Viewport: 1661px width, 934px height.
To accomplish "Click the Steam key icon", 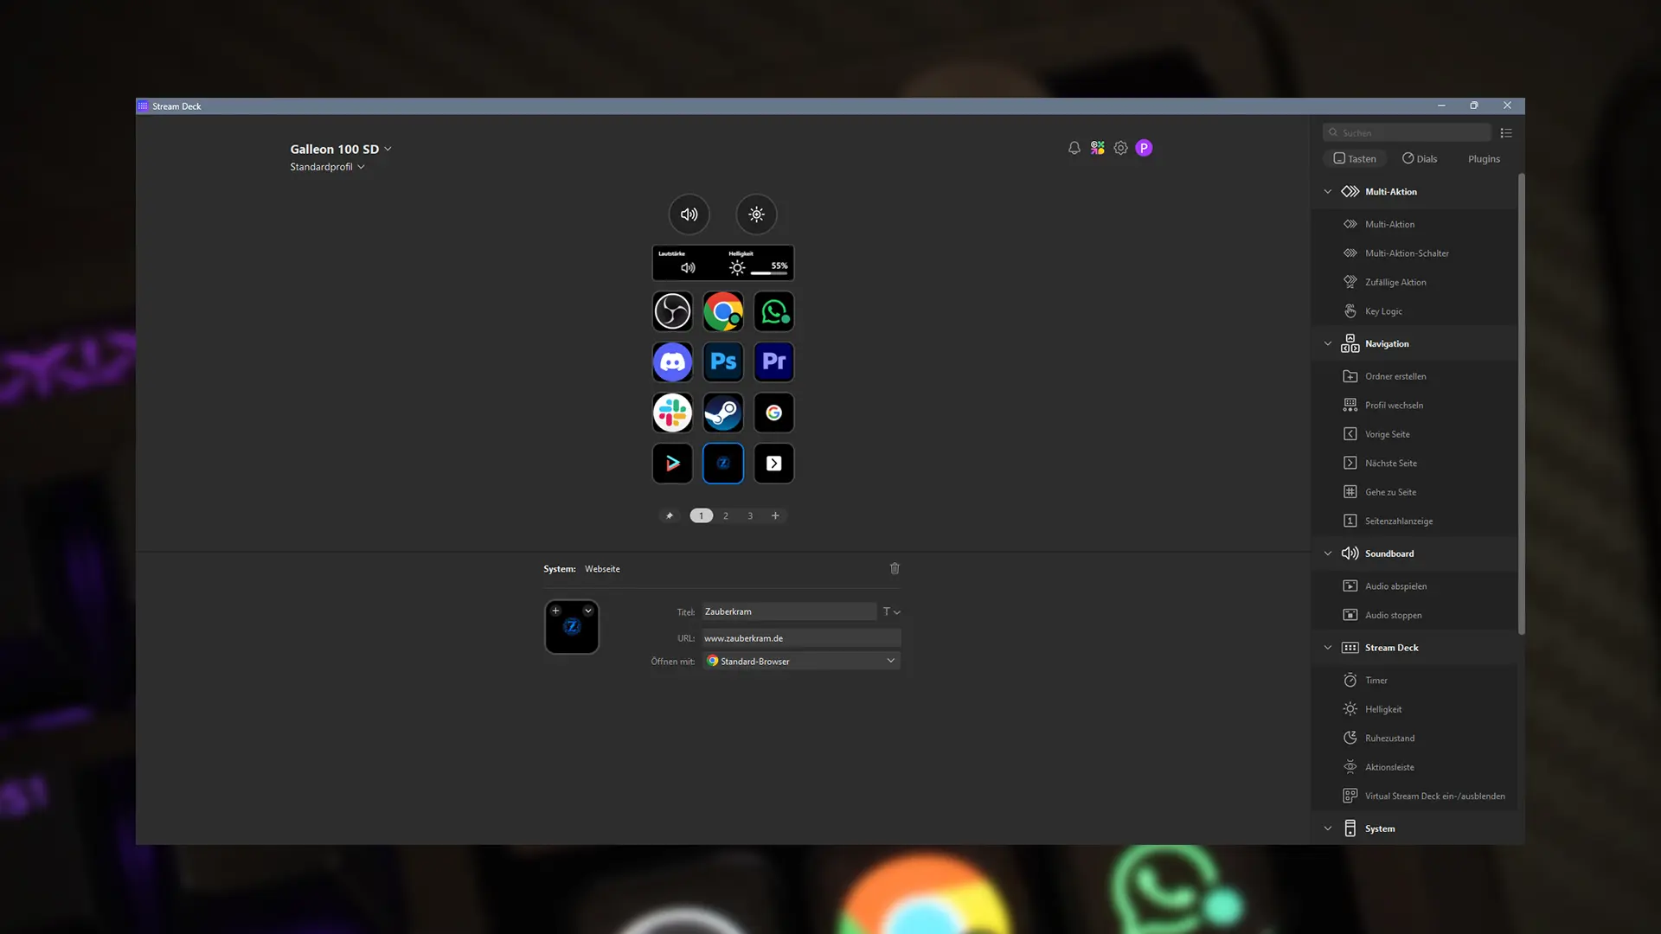I will point(723,413).
